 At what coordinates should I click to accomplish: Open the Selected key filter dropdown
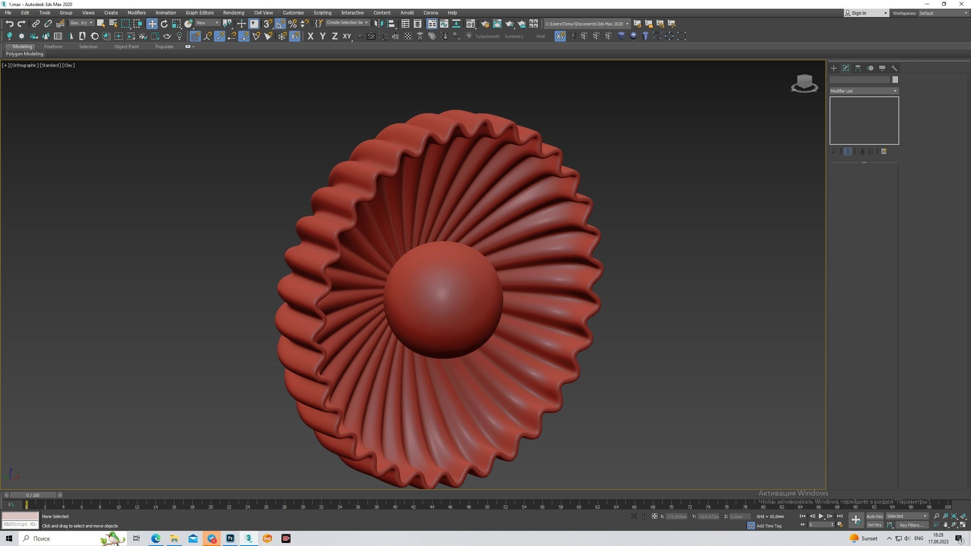pos(907,516)
